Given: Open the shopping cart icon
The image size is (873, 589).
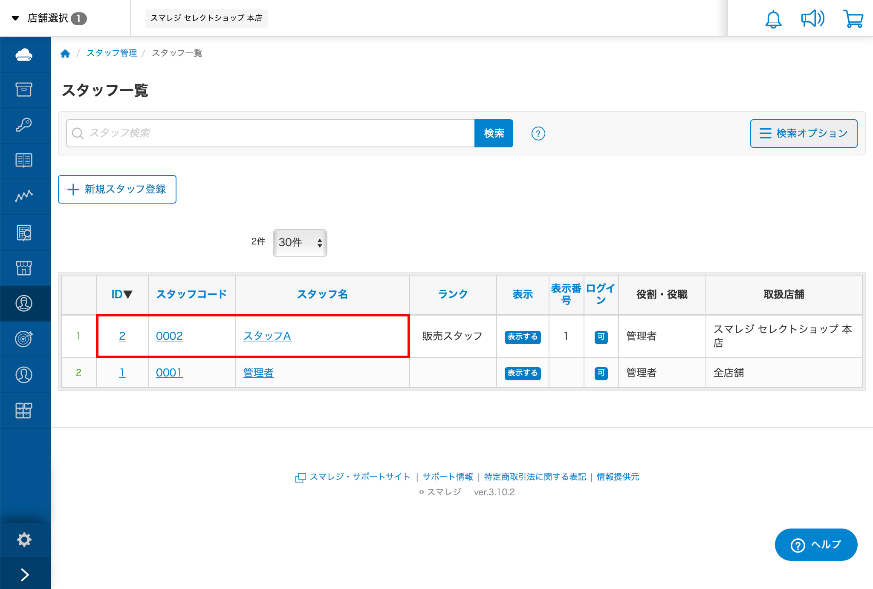Looking at the screenshot, I should click(x=853, y=19).
